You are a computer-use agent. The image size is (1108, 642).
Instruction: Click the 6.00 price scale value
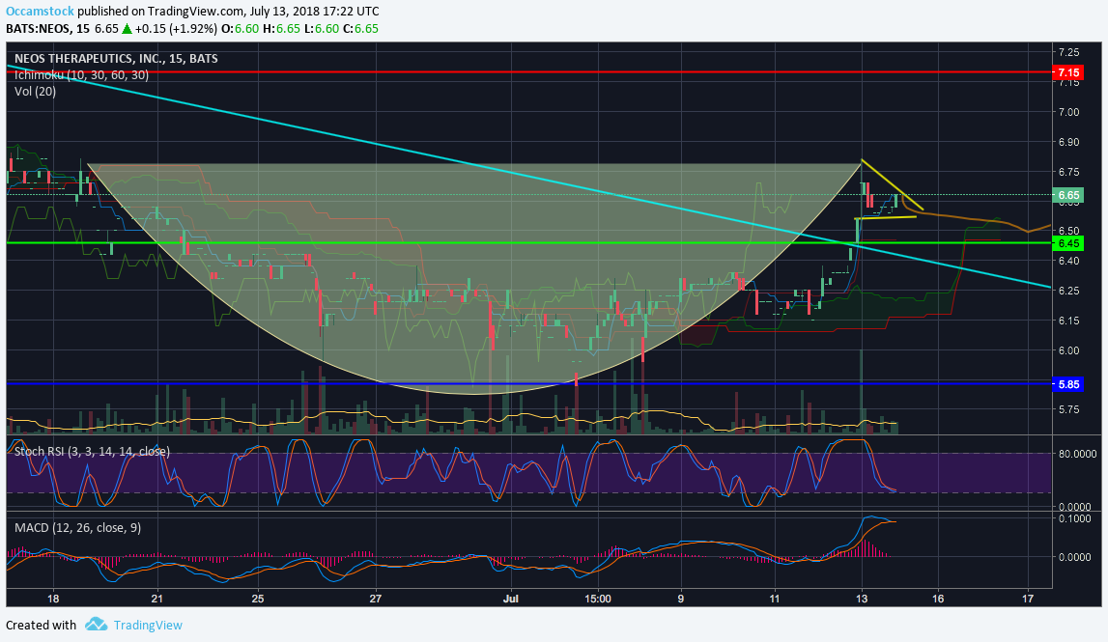coord(1068,350)
